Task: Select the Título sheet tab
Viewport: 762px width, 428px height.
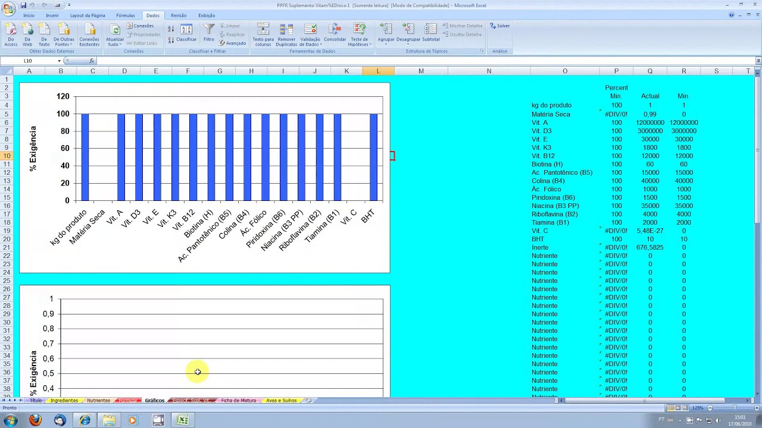Action: click(x=36, y=401)
